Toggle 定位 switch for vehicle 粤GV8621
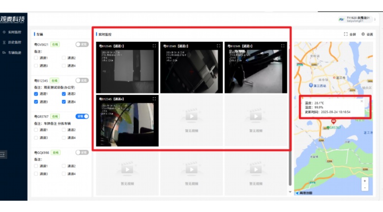 (x=82, y=44)
